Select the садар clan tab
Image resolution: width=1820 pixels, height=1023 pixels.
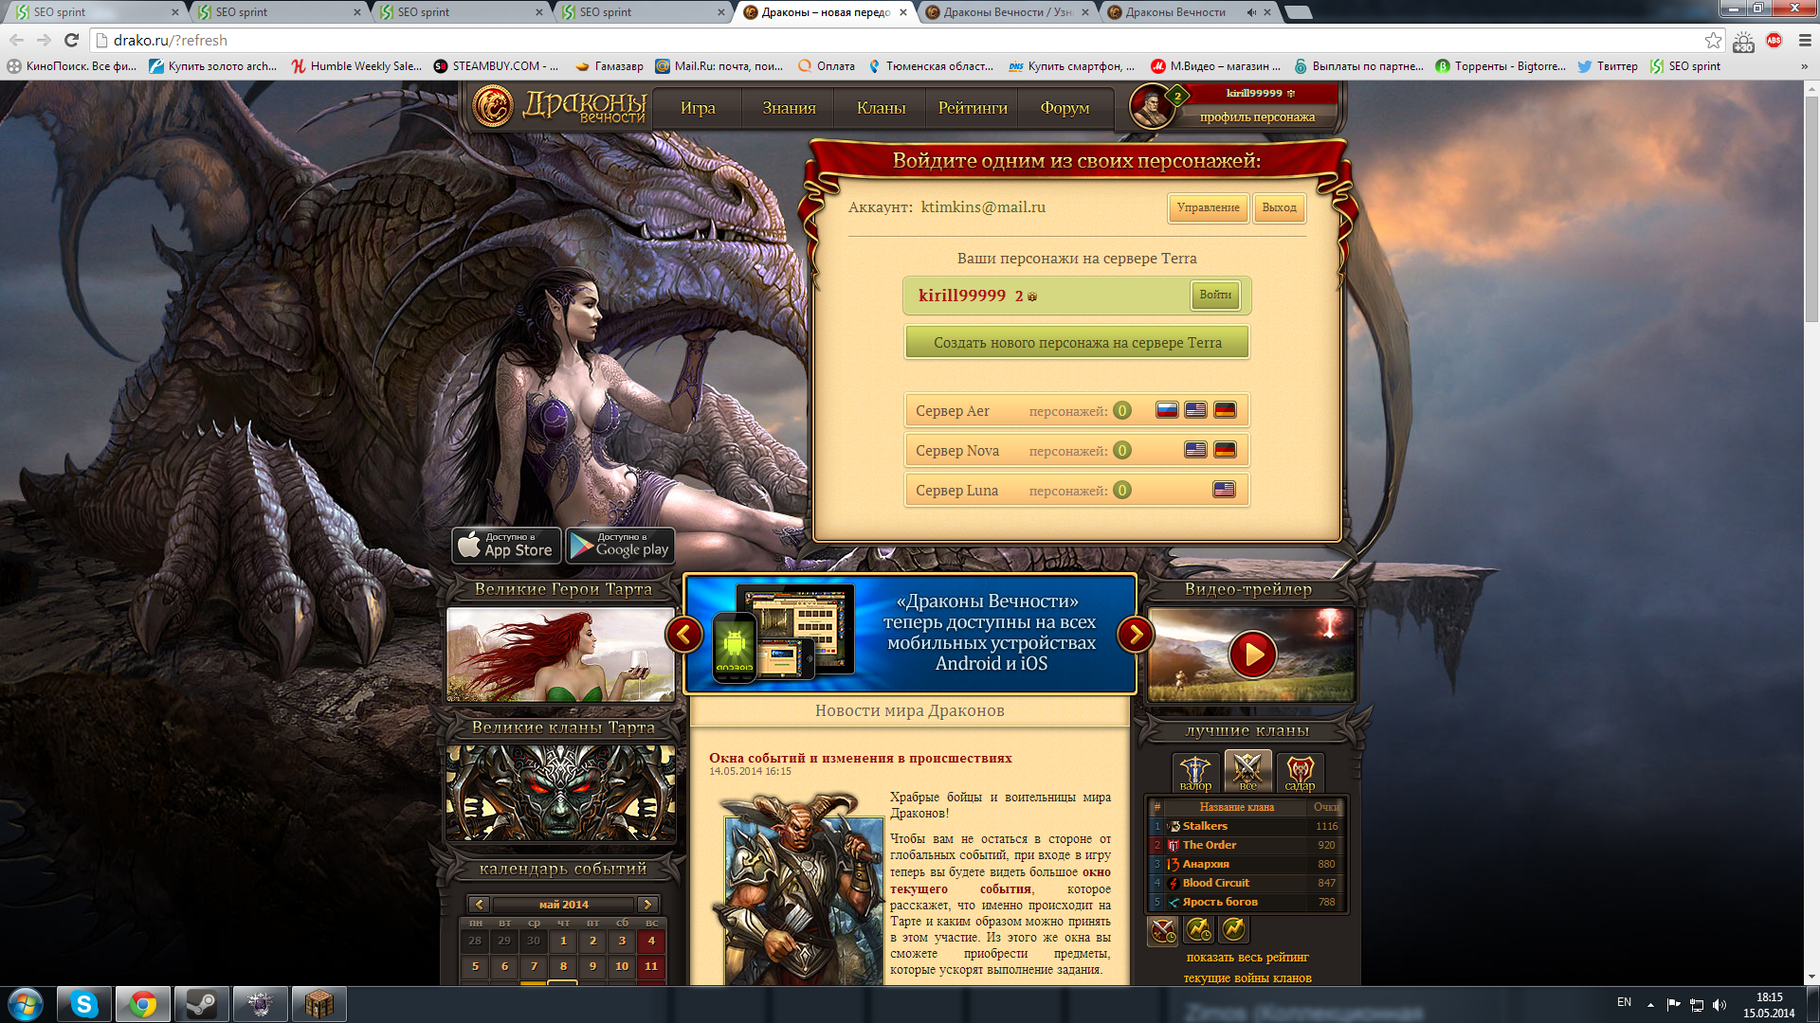coord(1300,772)
